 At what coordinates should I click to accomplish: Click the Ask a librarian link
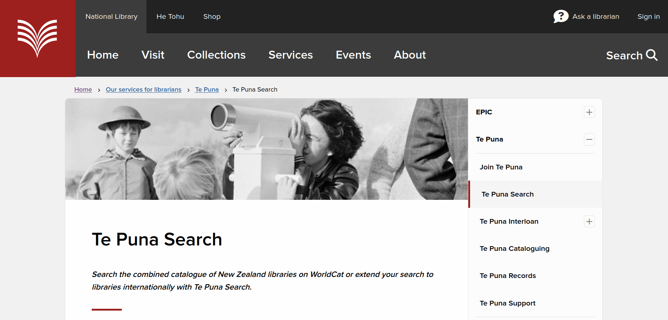tap(596, 17)
